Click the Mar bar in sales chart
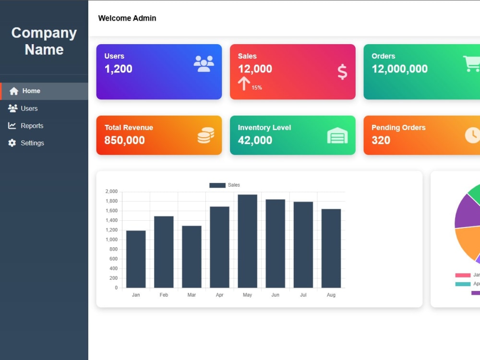 click(192, 257)
